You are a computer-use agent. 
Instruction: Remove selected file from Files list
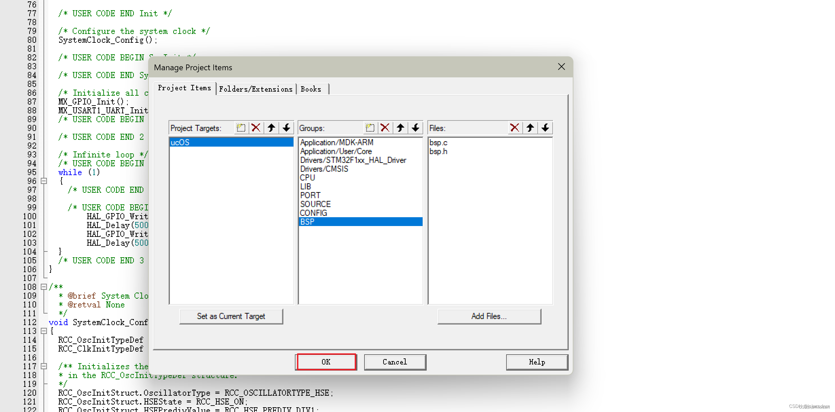[x=514, y=128]
